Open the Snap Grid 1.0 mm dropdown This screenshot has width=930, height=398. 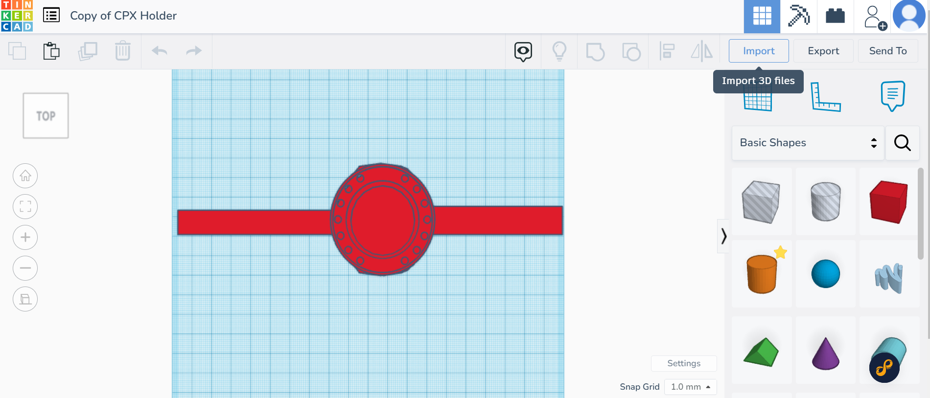point(691,387)
